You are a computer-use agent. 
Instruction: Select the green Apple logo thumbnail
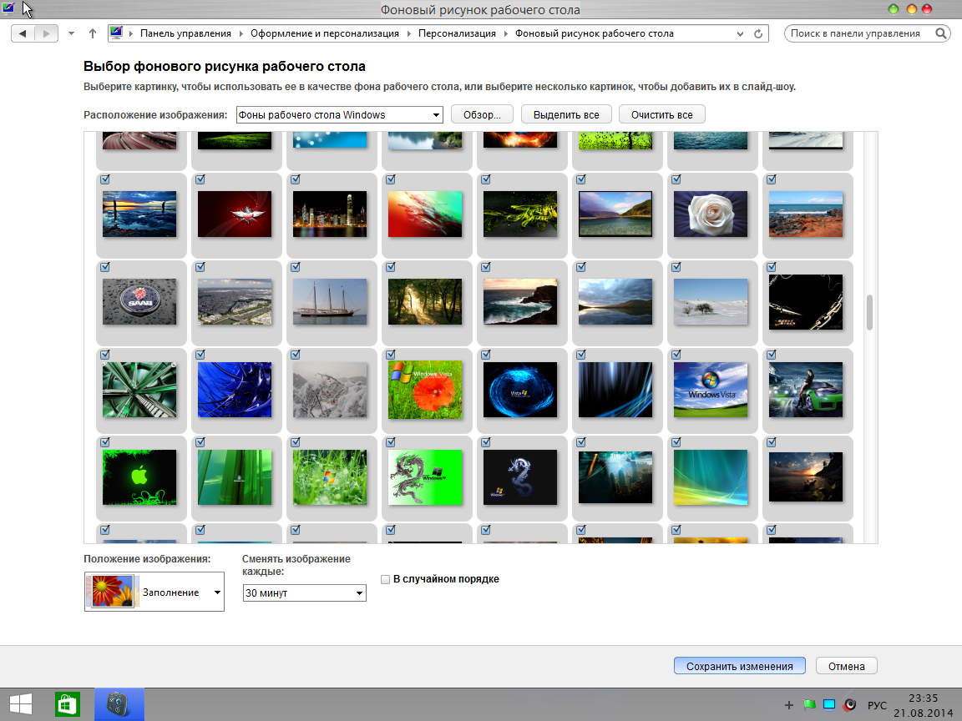pyautogui.click(x=139, y=477)
